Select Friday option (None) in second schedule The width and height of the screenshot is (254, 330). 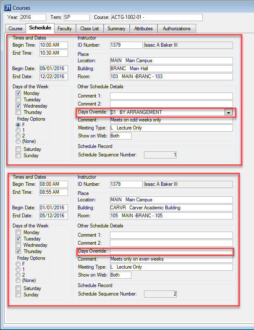pos(18,280)
